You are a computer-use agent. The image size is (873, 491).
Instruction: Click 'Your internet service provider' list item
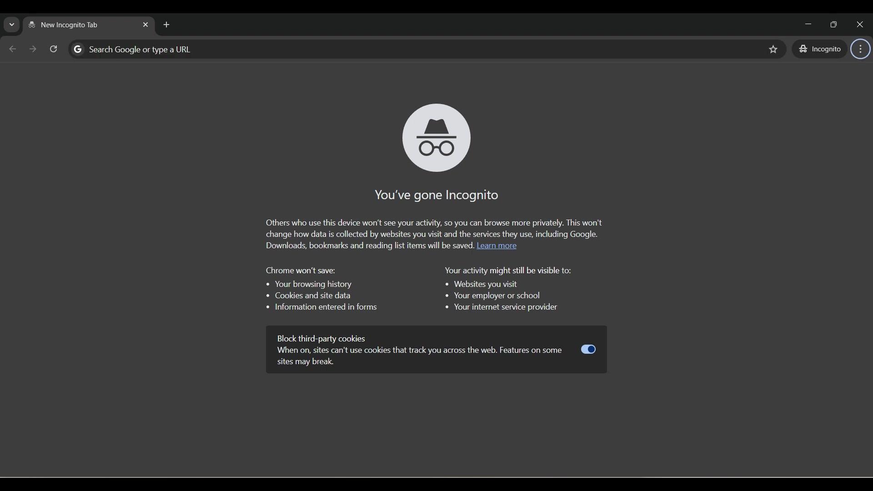506,307
